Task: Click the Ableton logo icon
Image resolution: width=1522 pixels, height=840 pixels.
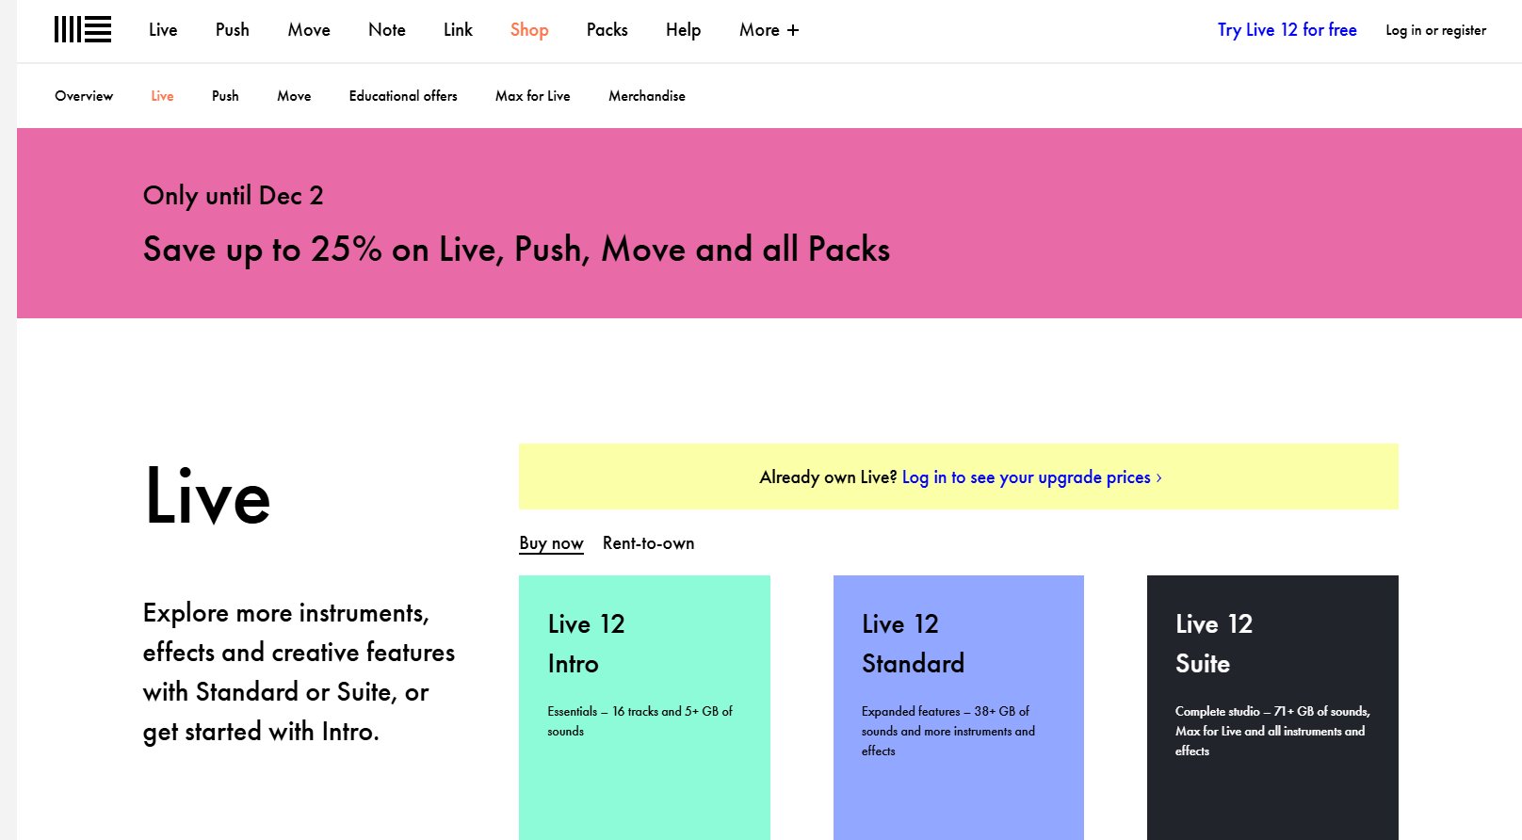Action: pos(83,30)
